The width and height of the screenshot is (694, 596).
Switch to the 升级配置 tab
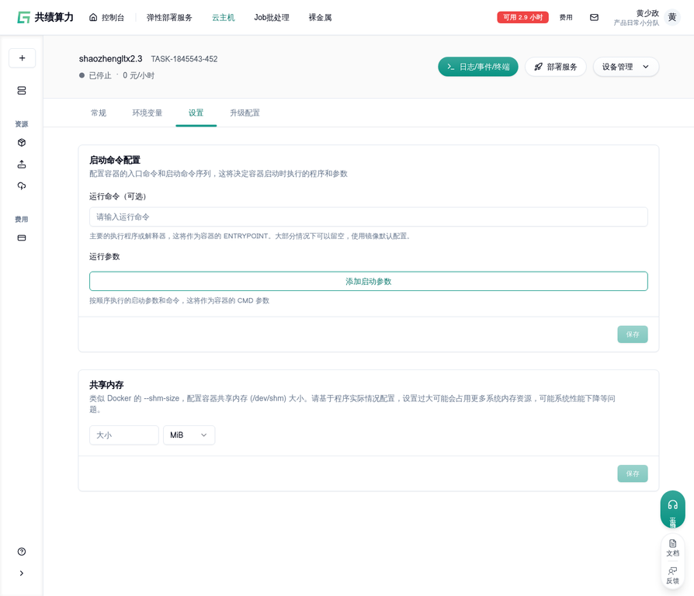(245, 113)
